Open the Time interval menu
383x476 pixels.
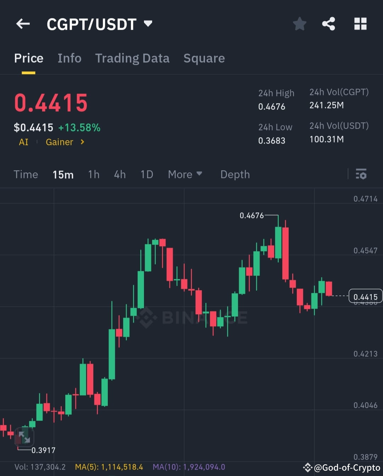(26, 174)
